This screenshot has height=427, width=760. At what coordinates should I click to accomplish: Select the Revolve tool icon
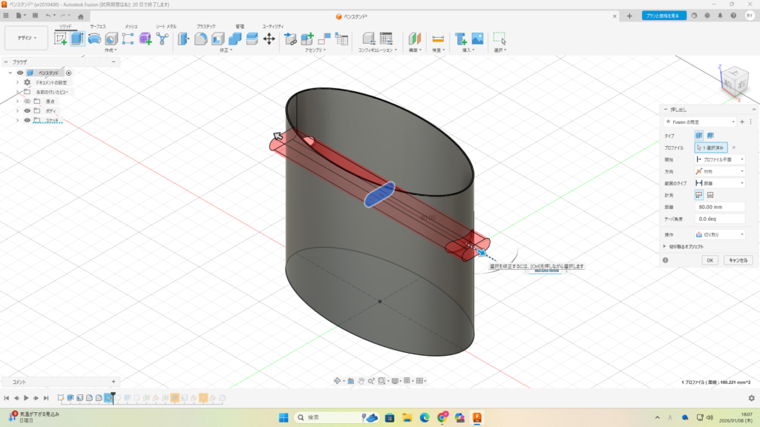pos(94,39)
